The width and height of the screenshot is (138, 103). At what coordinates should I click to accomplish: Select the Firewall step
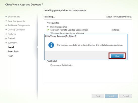point(11,38)
